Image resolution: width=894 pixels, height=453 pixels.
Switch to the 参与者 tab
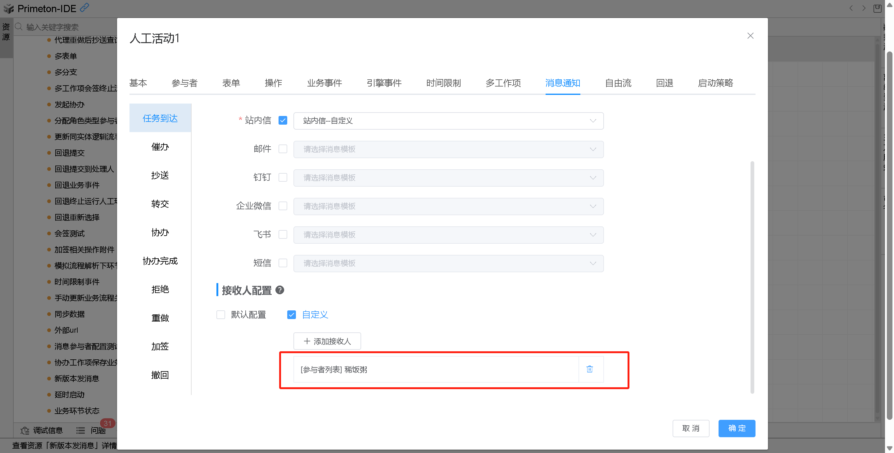[x=184, y=83]
